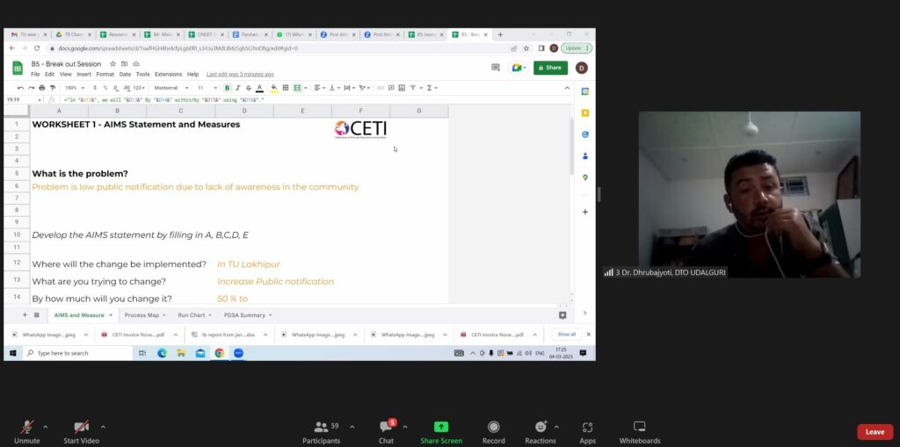
Task: Unmute the microphone in Zoom
Action: point(27,428)
